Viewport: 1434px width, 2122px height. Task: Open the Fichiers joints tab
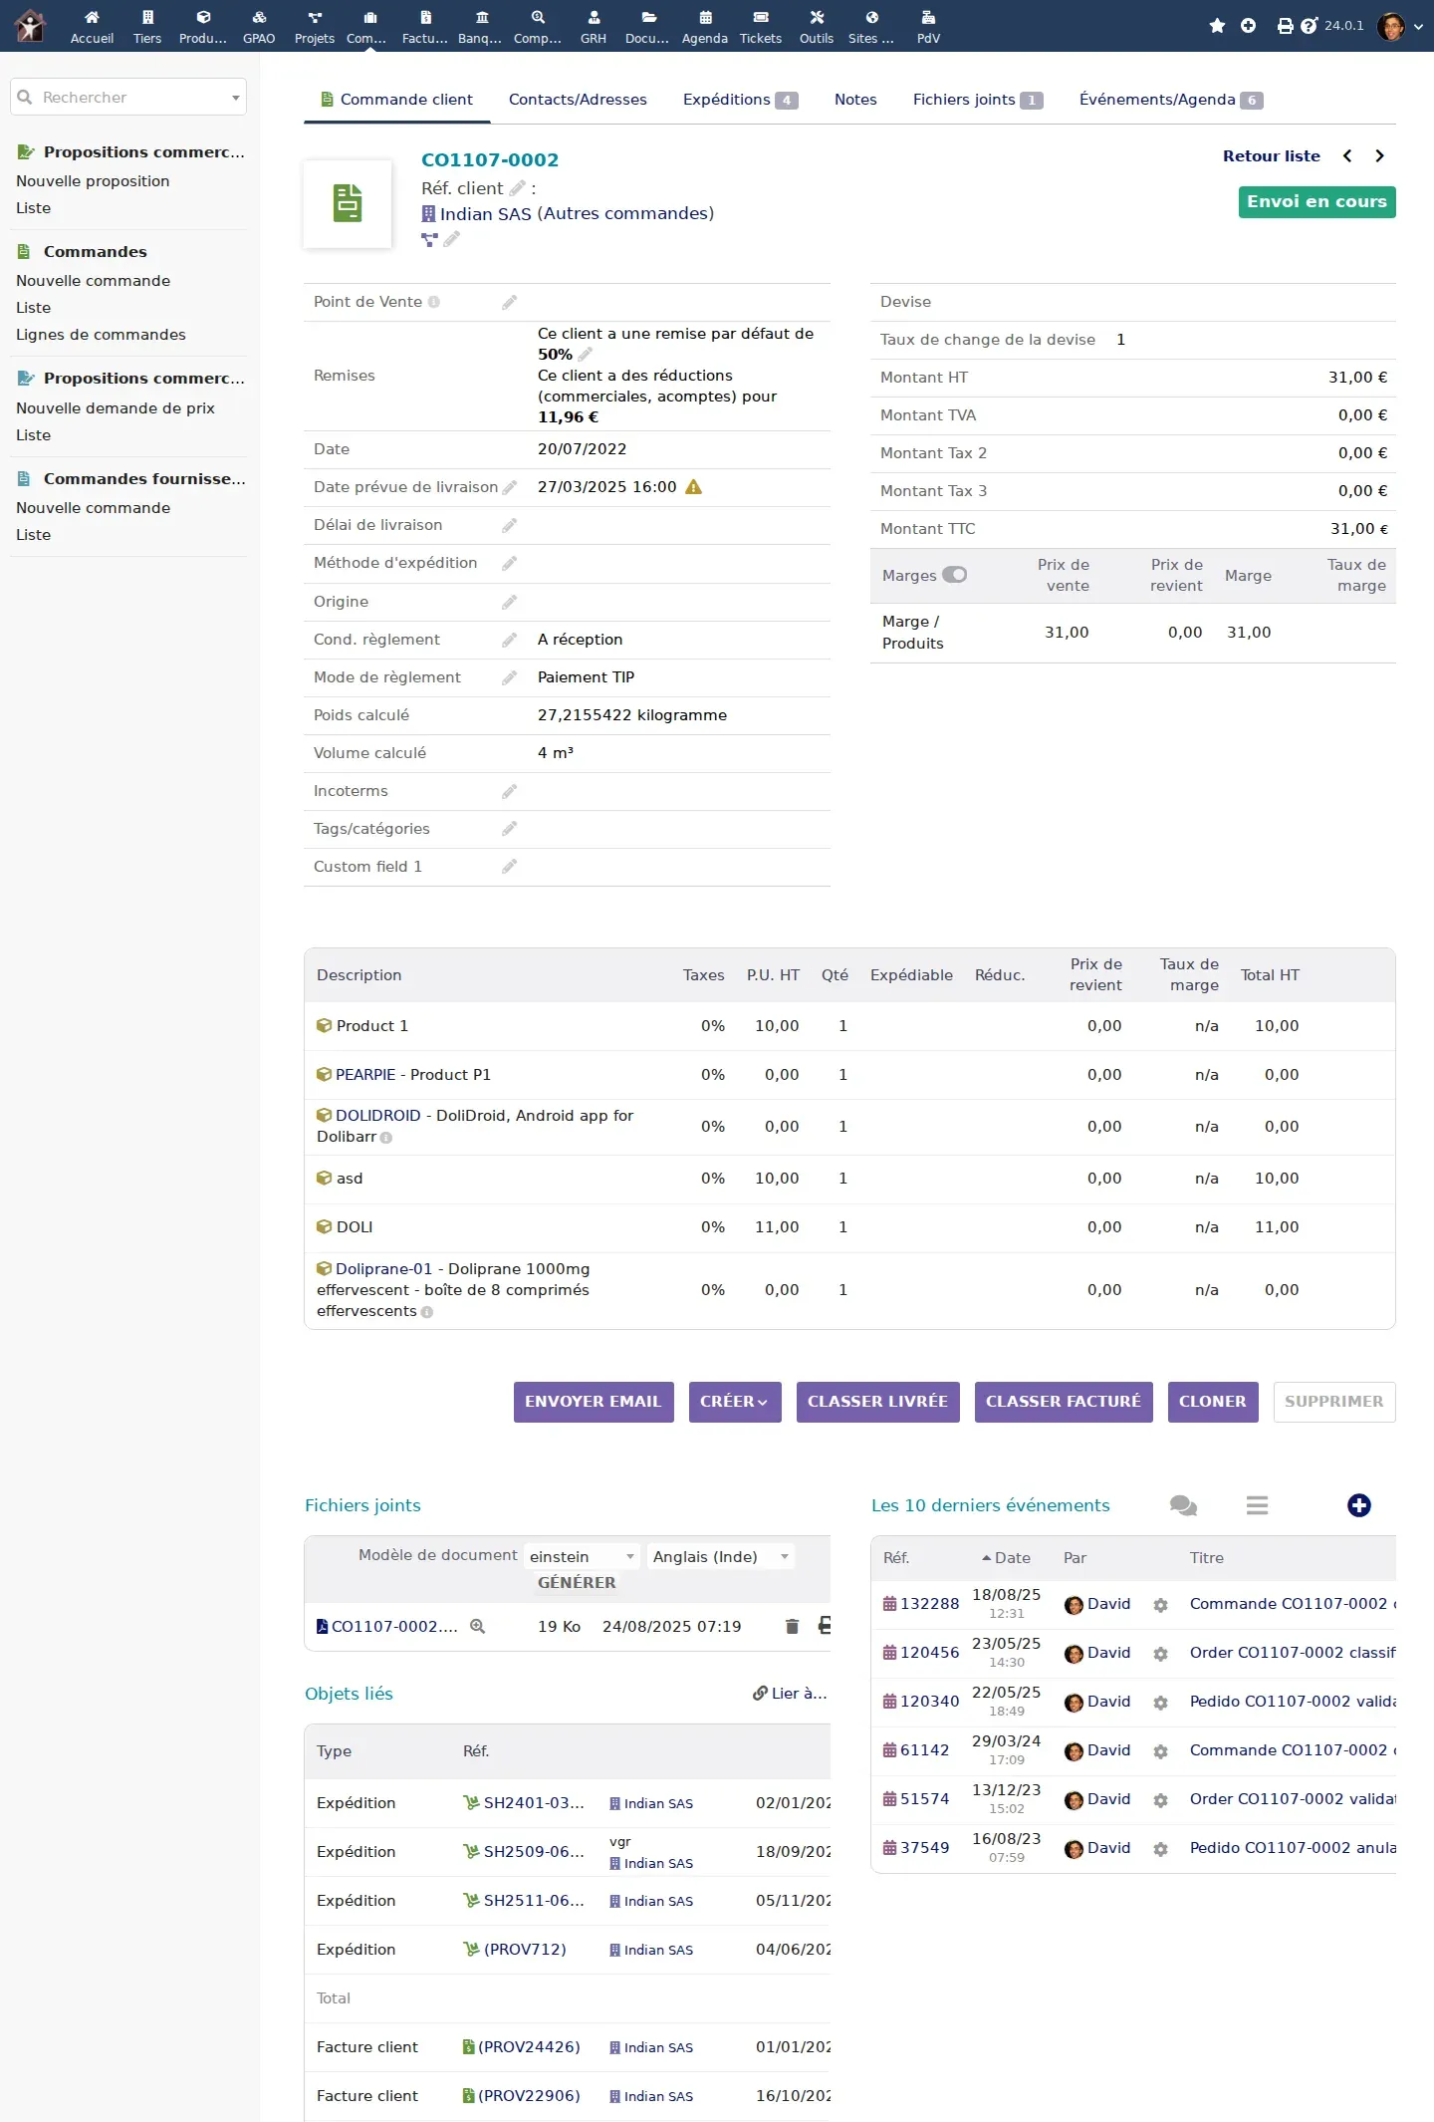click(977, 100)
